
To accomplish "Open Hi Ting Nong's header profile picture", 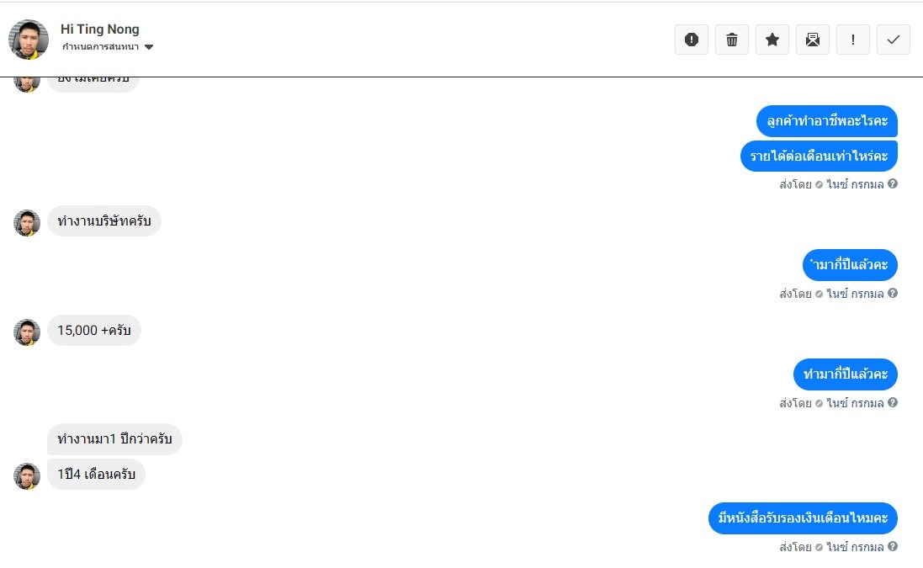I will [29, 40].
